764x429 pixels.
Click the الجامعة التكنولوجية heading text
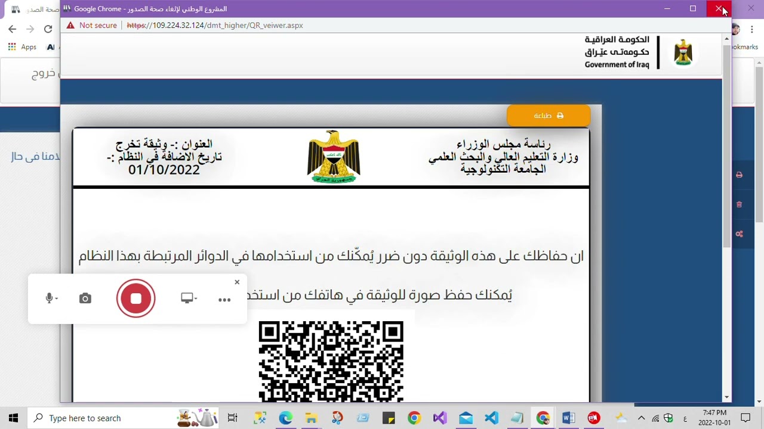(503, 169)
